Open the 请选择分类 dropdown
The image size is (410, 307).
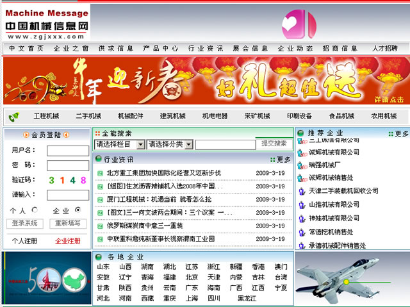click(x=170, y=145)
